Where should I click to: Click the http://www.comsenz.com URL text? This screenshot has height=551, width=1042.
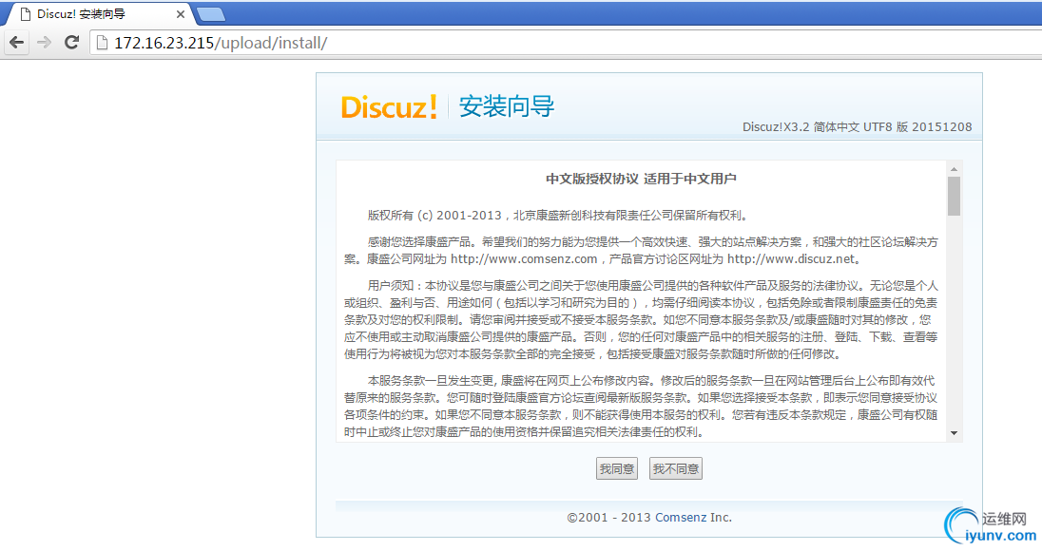point(524,259)
